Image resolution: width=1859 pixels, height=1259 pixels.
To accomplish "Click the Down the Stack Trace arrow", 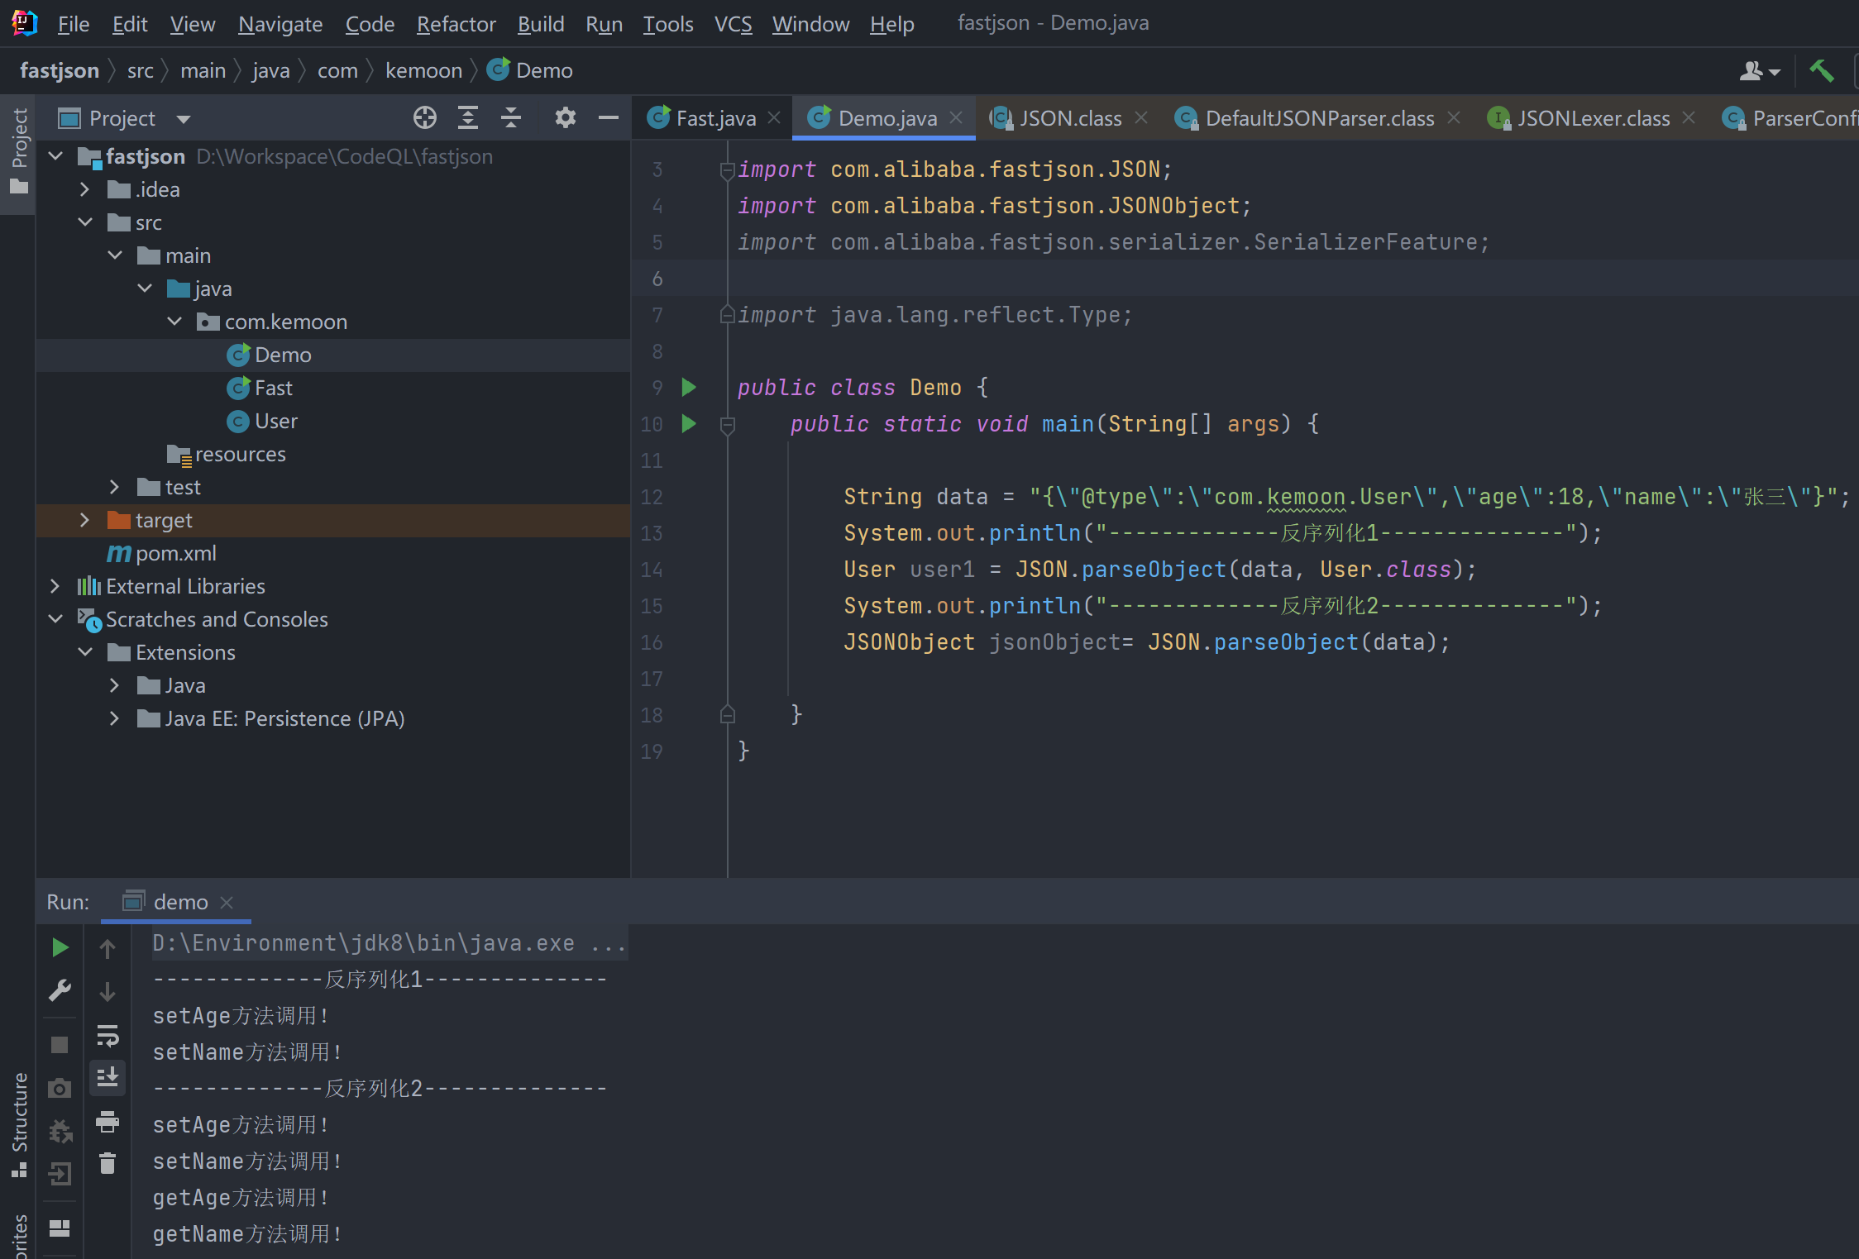I will [108, 991].
